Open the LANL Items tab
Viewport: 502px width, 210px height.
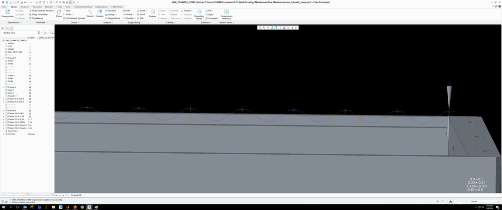point(117,7)
